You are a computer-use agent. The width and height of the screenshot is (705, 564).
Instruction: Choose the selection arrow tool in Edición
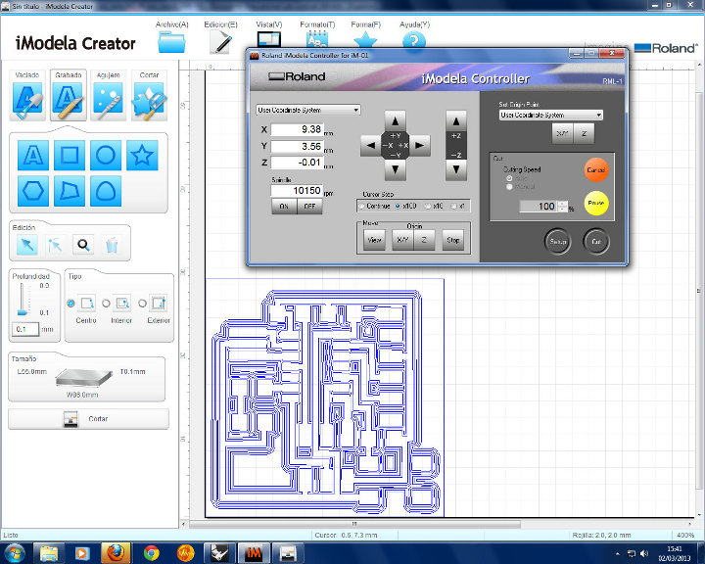click(x=27, y=245)
